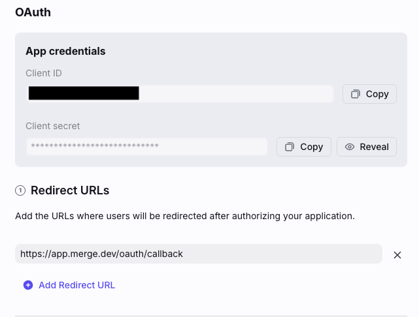This screenshot has height=317, width=419.
Task: Add a new Redirect URL link
Action: (69, 285)
